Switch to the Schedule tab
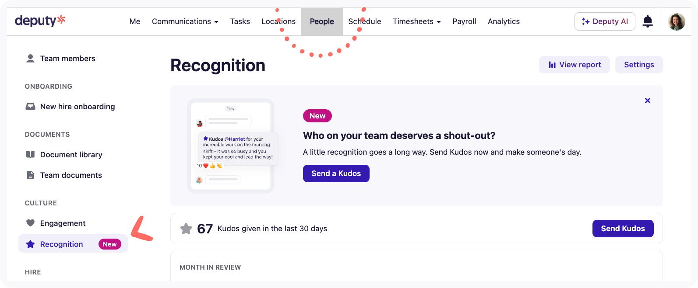Image resolution: width=698 pixels, height=288 pixels. [x=364, y=21]
